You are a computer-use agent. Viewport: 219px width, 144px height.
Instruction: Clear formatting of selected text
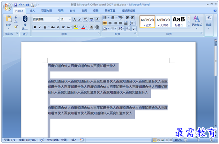pos(85,19)
